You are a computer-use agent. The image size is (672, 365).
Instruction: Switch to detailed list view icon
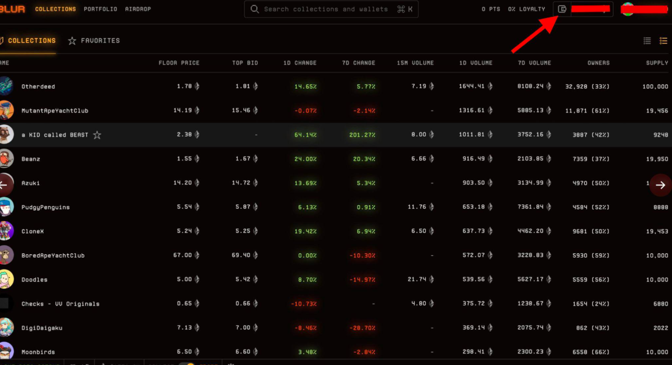[663, 41]
